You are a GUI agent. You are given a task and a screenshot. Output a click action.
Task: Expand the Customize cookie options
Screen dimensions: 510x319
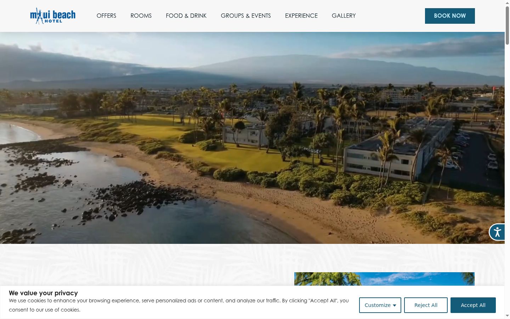tap(380, 305)
